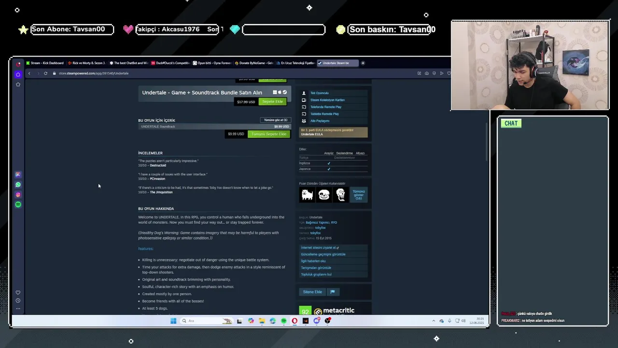The height and width of the screenshot is (348, 618).
Task: Click the Annoying Dog points shop thumbnail
Action: point(307,195)
